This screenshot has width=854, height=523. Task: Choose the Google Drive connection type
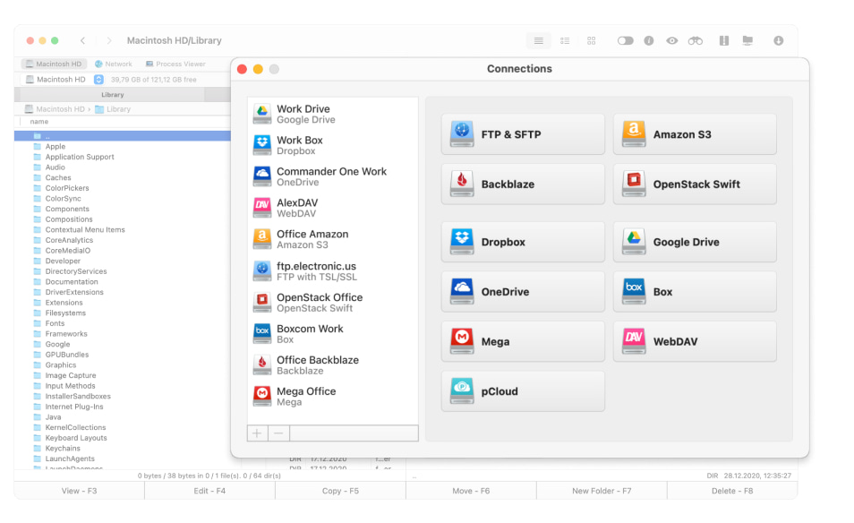[695, 241]
